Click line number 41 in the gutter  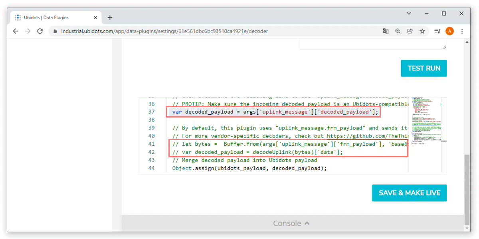tap(151, 144)
